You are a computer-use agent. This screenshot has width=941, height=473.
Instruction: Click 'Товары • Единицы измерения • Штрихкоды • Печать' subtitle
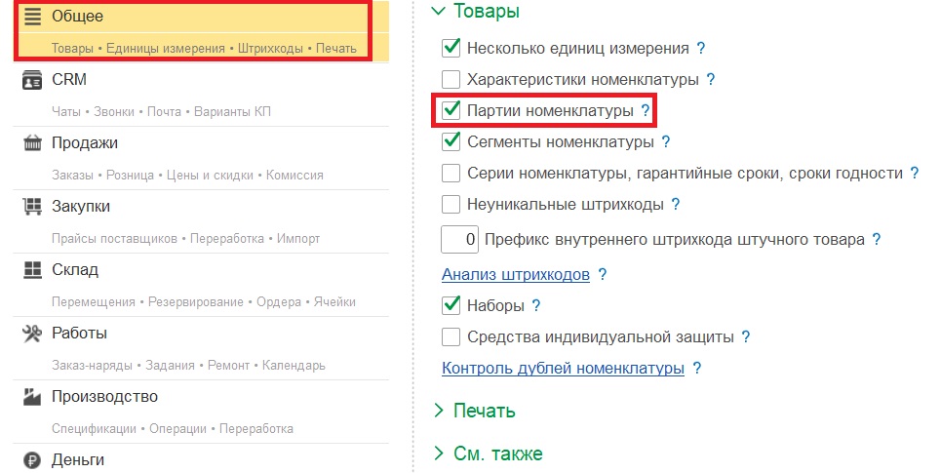click(204, 49)
